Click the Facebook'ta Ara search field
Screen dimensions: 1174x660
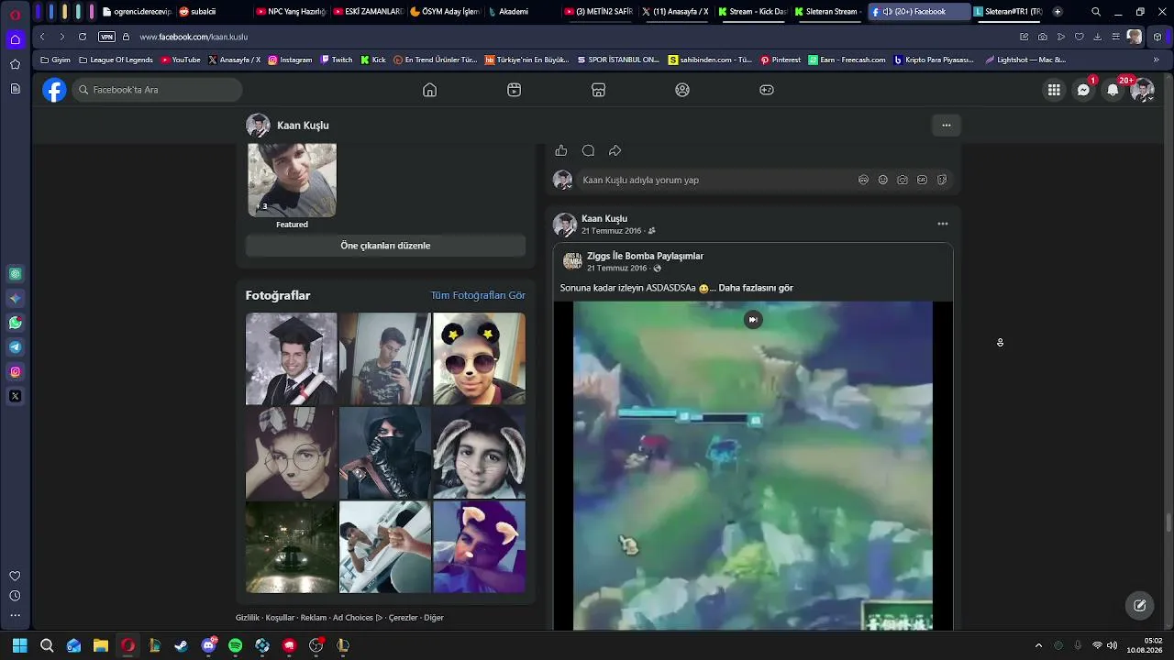tap(157, 90)
